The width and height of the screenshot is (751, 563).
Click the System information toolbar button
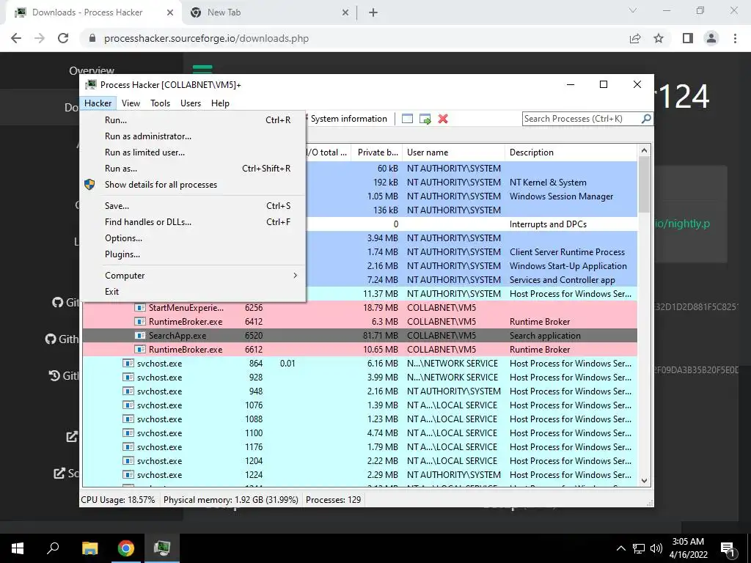click(x=348, y=119)
